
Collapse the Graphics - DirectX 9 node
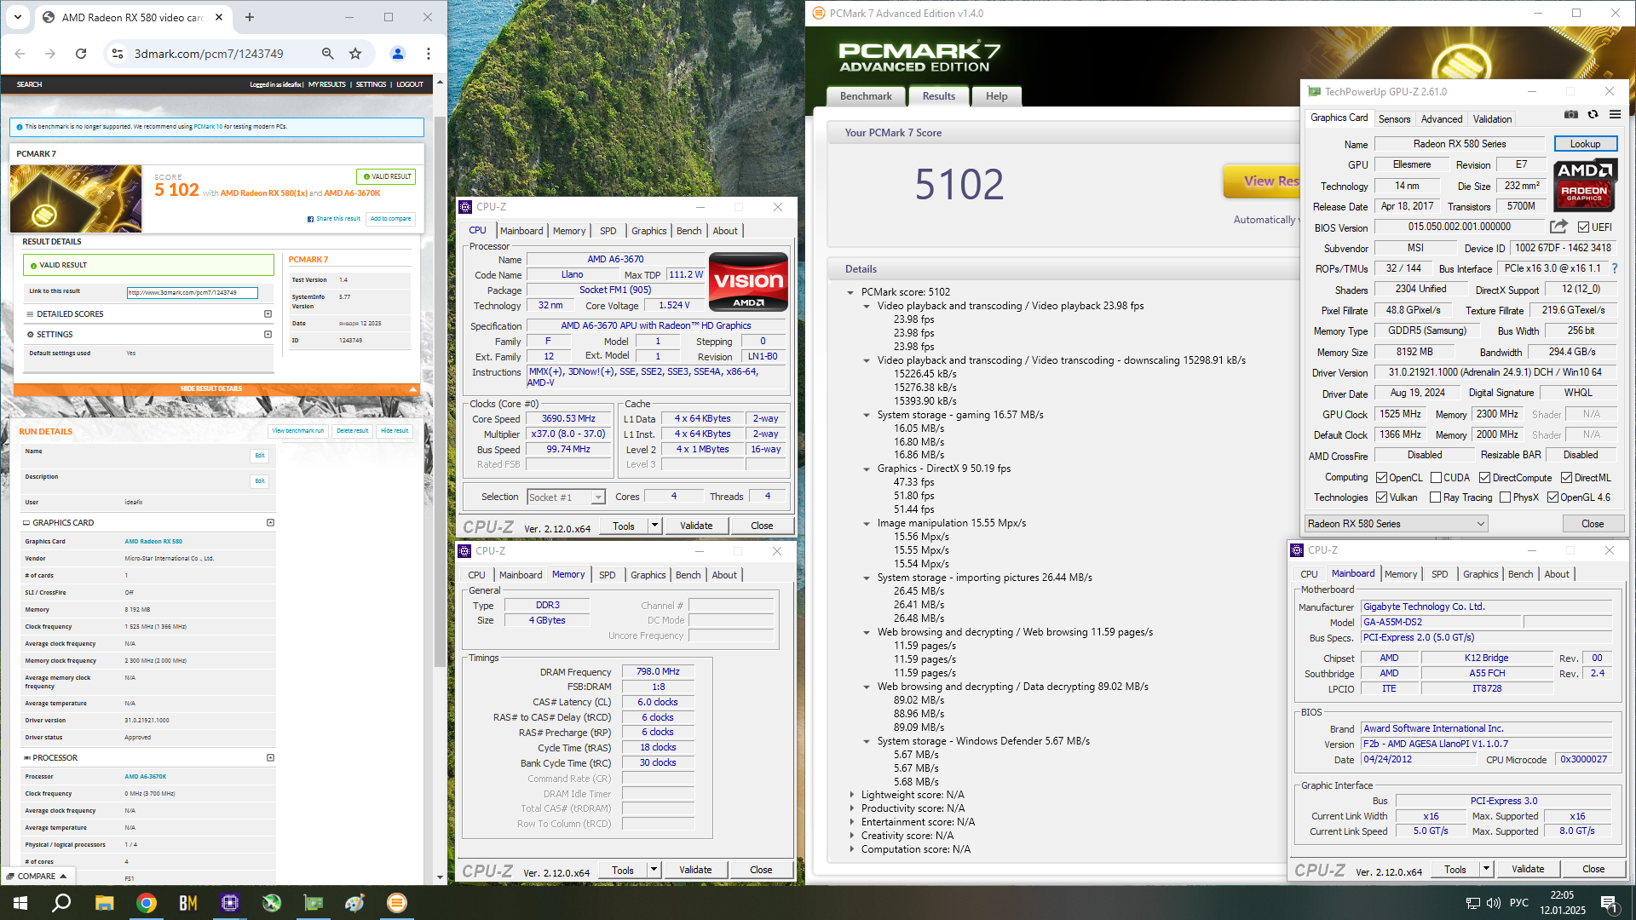[867, 469]
